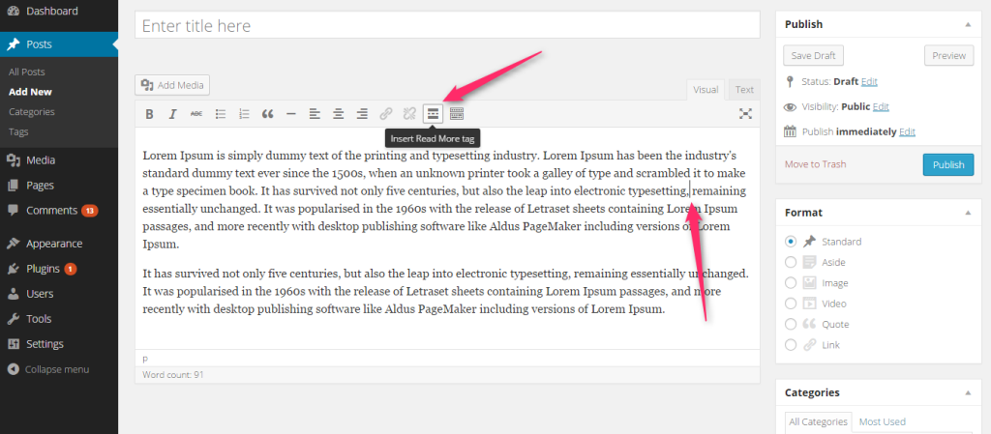This screenshot has width=991, height=434.
Task: Click inside the second Lorem Ipsum paragraph
Action: coord(445,292)
